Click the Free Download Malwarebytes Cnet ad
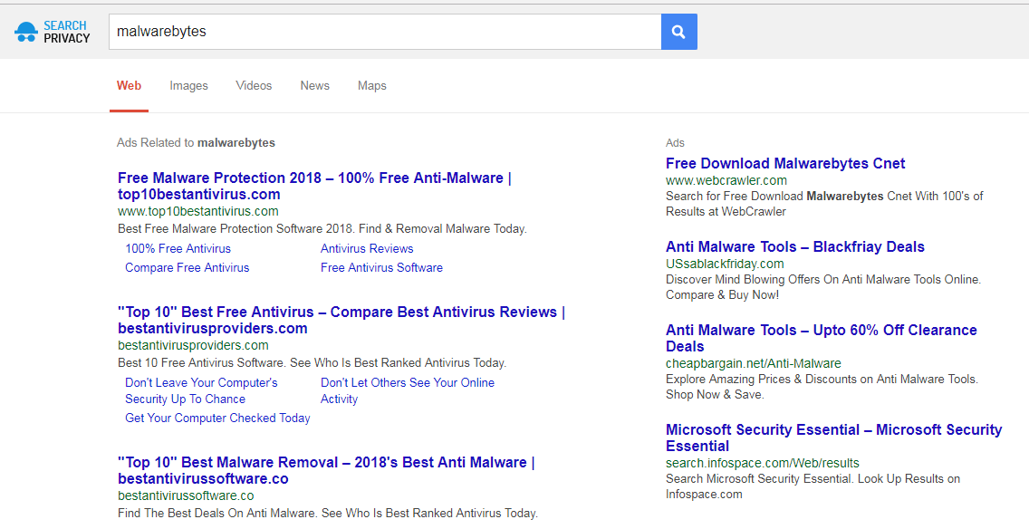 click(784, 163)
